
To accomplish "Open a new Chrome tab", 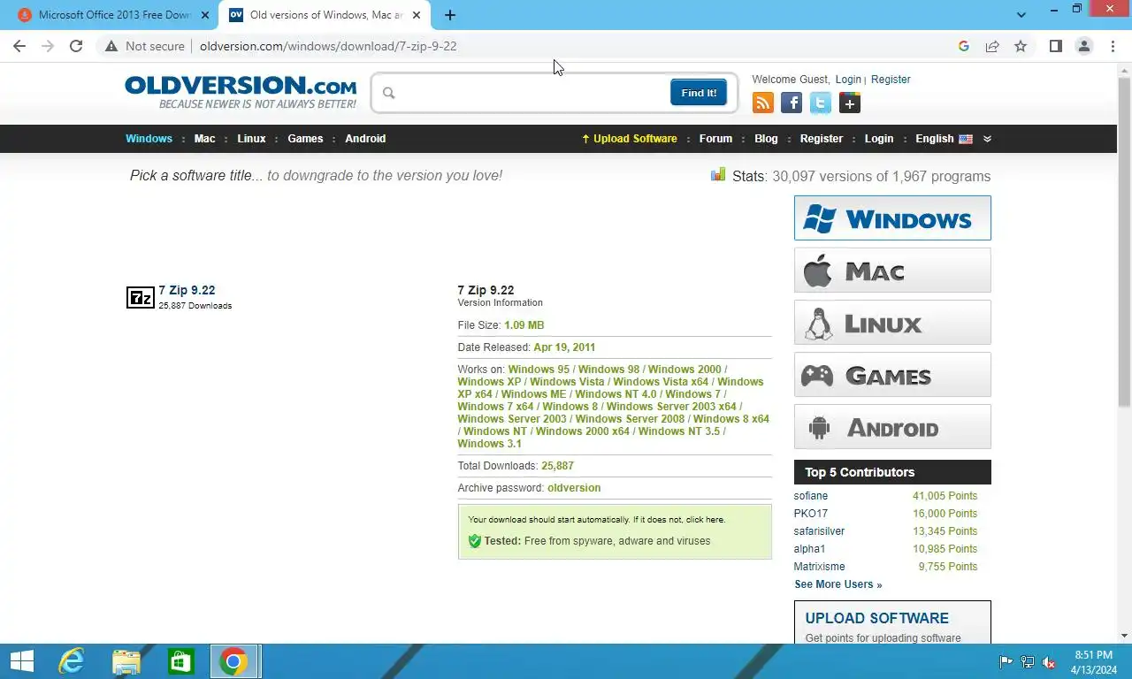I will (450, 15).
